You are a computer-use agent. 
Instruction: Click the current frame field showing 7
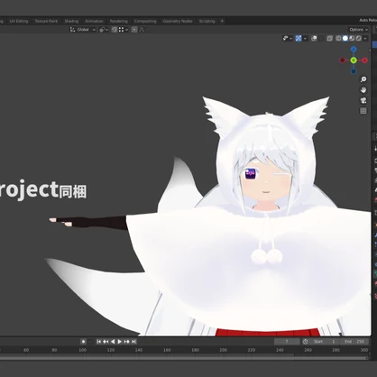coord(287,342)
